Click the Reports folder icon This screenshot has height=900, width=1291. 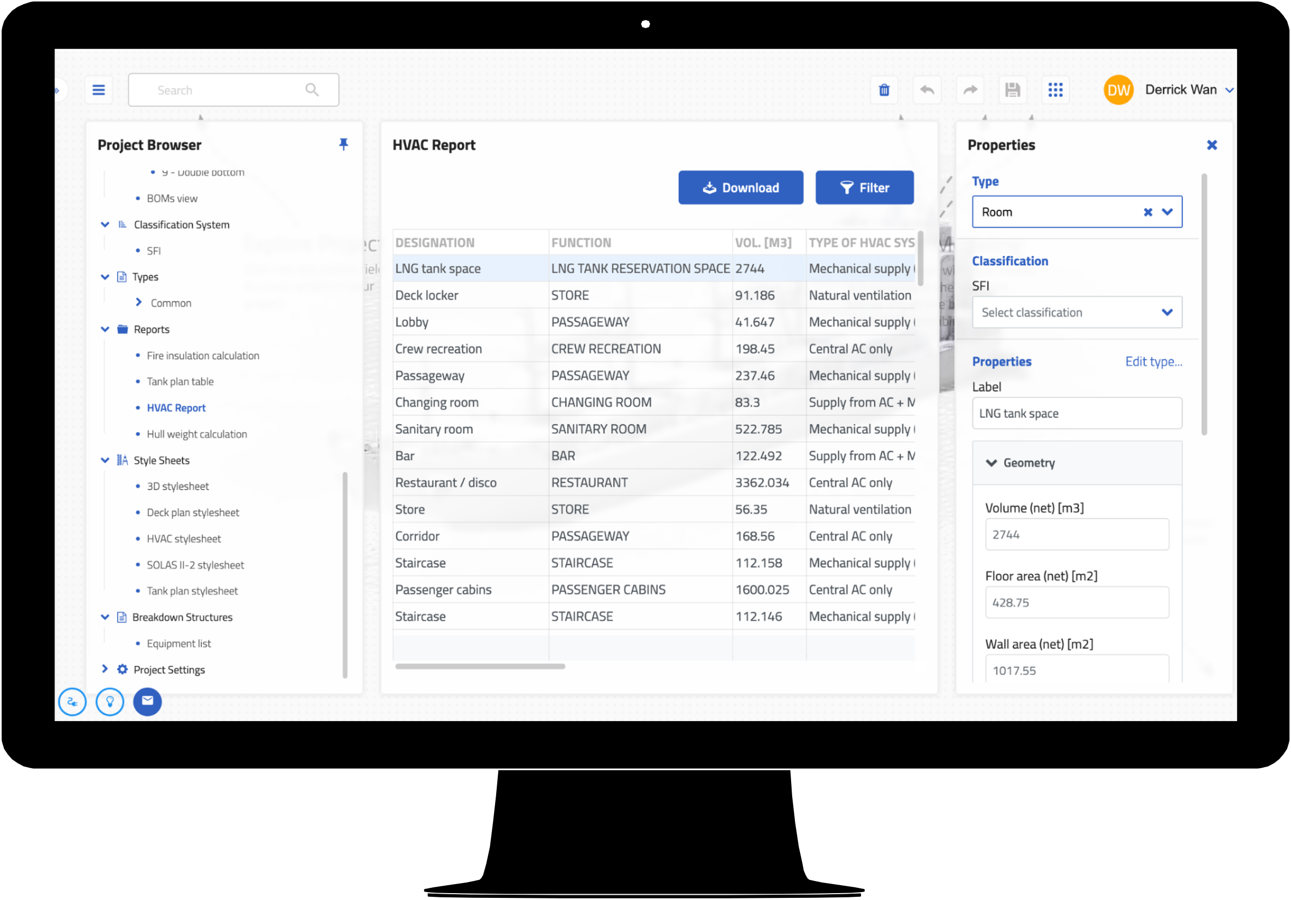pyautogui.click(x=122, y=329)
